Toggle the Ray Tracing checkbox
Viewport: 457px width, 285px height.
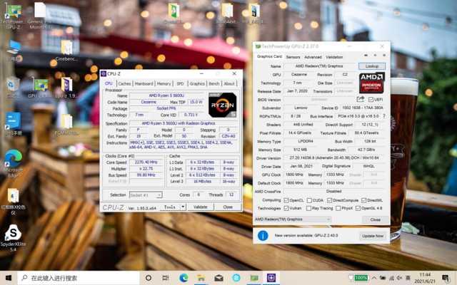[308, 208]
